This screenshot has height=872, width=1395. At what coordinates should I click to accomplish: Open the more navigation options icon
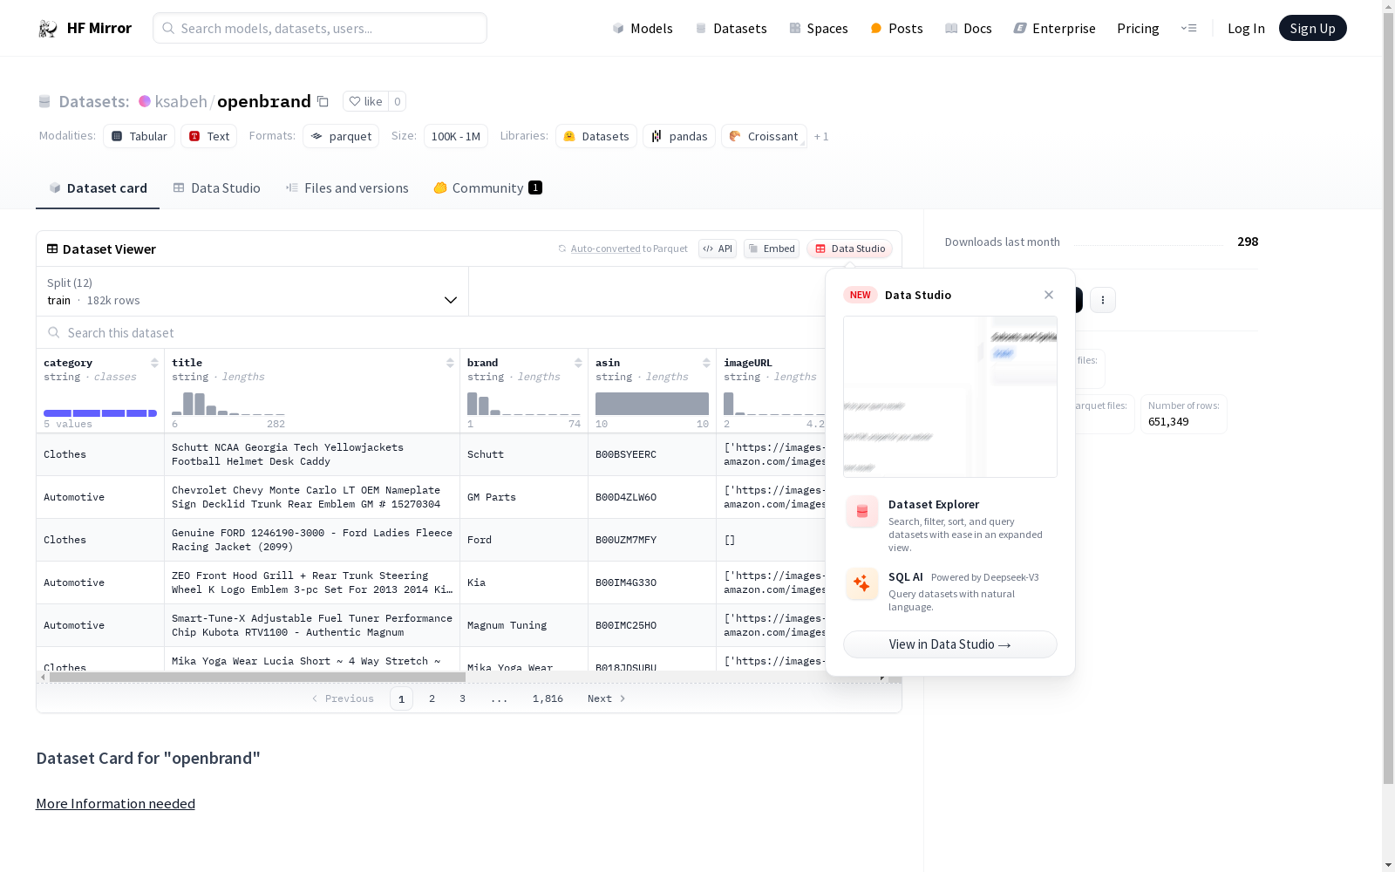click(1188, 28)
